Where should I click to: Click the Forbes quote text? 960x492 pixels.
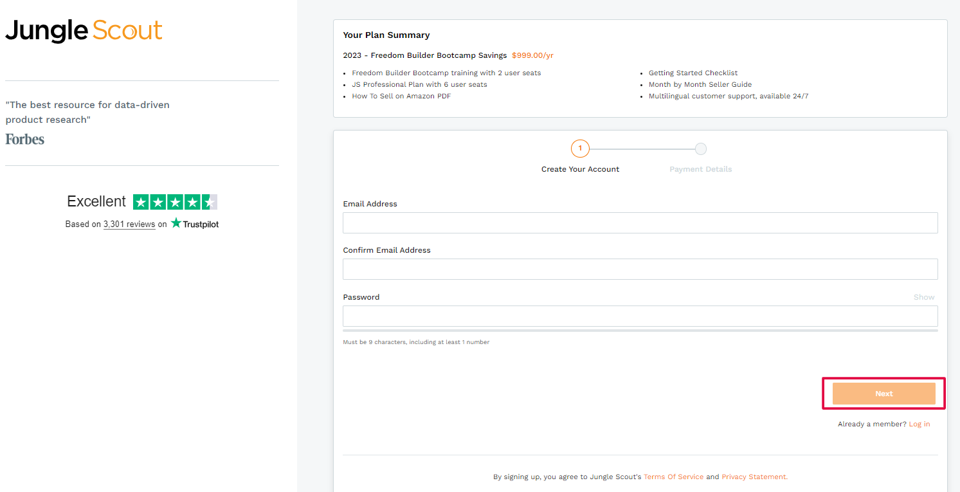(x=87, y=112)
